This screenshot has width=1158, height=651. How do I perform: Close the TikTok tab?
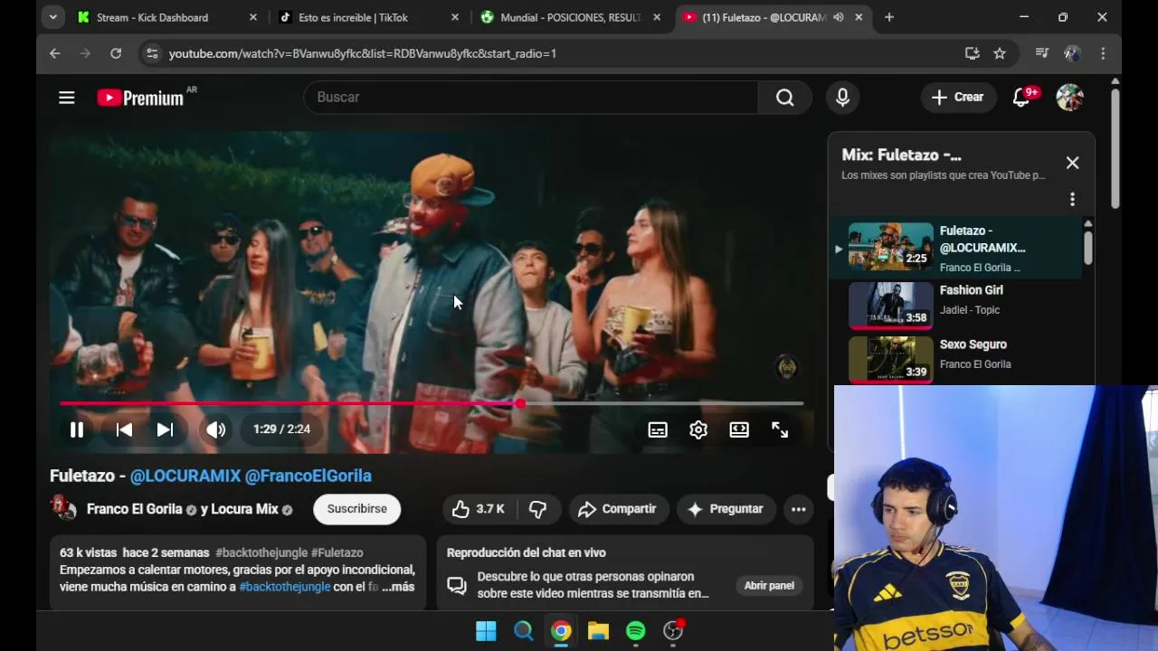455,17
